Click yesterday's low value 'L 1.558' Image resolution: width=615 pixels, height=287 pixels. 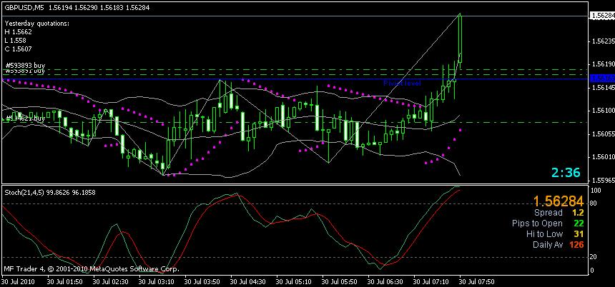pyautogui.click(x=17, y=41)
